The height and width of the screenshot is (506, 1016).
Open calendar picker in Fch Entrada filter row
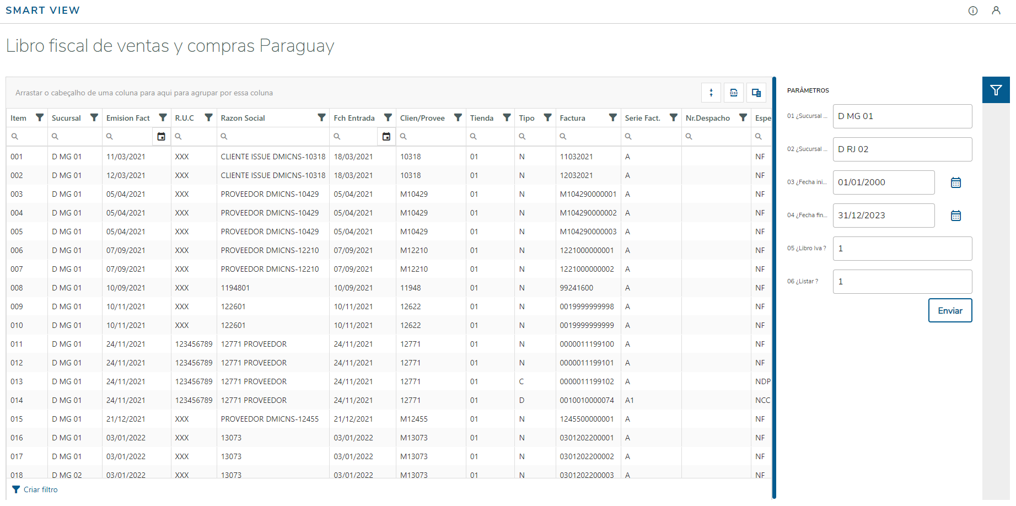[x=386, y=136]
